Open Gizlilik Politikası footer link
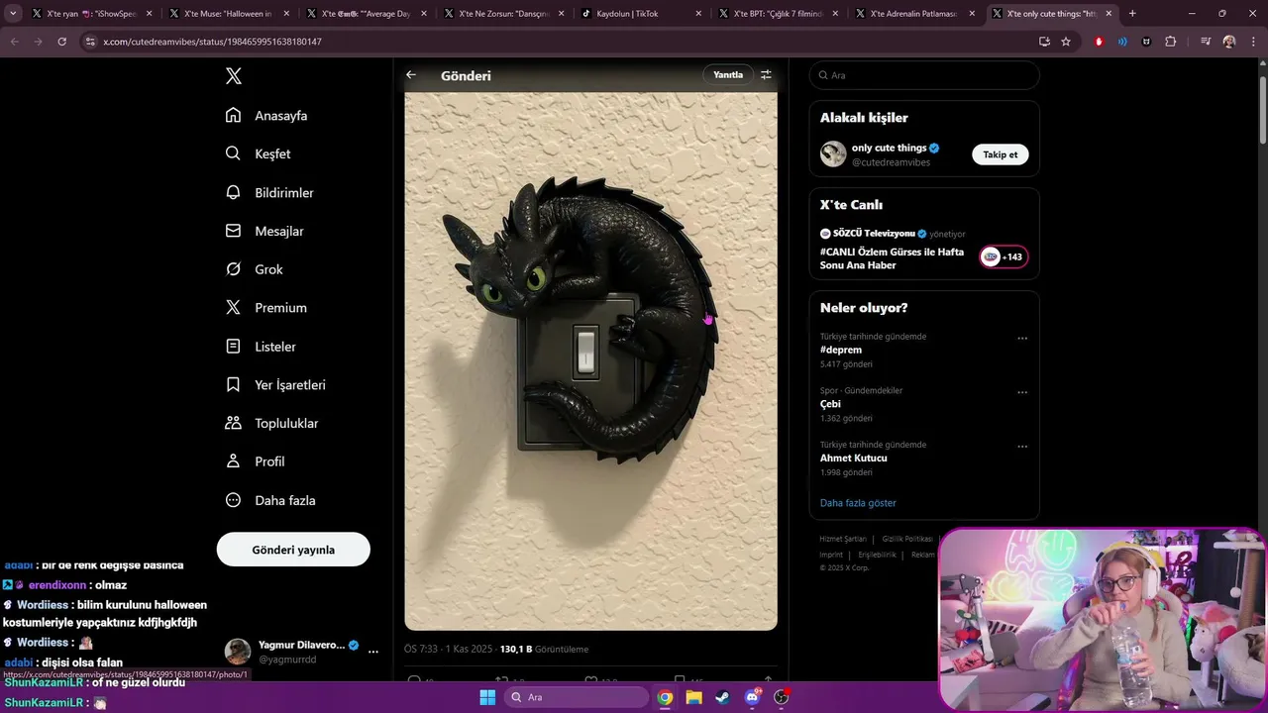 pyautogui.click(x=907, y=539)
